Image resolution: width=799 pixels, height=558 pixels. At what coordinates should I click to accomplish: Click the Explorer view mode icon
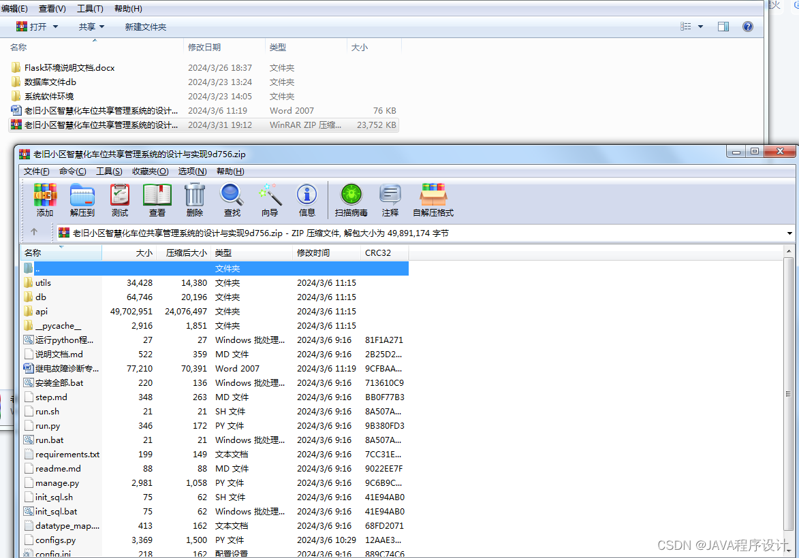(686, 27)
